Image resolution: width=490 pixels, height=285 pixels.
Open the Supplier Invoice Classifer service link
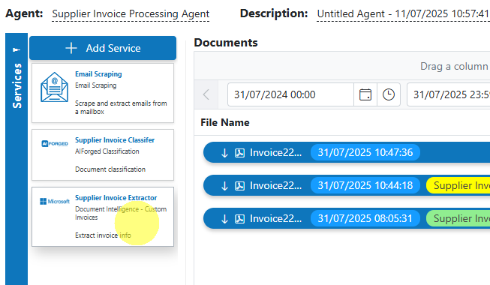115,140
